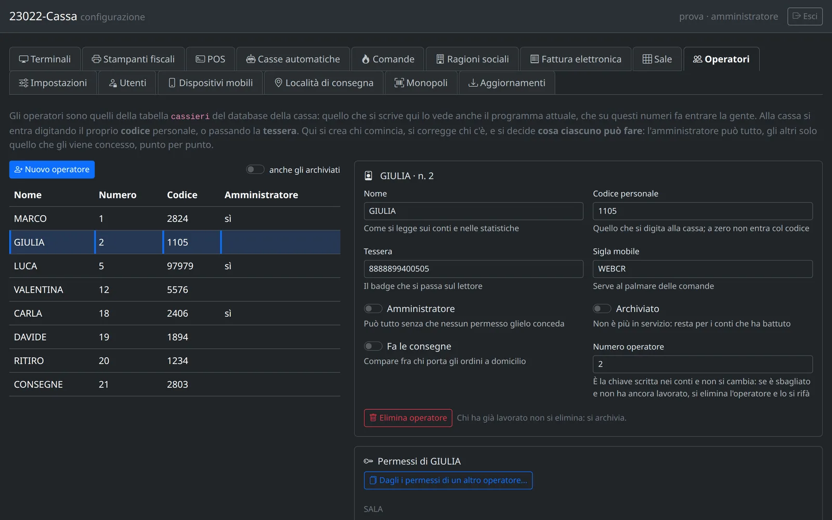Click the Utenti person-lock icon
This screenshot has width=832, height=520.
click(x=113, y=83)
